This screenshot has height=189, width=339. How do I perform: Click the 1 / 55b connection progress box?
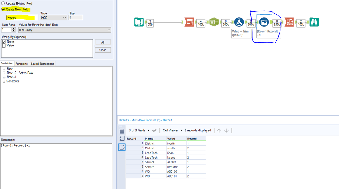click(150, 23)
